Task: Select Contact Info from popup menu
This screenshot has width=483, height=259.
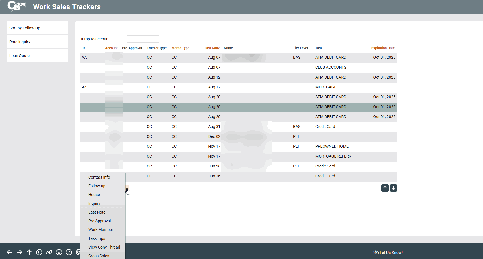Action: coord(99,177)
